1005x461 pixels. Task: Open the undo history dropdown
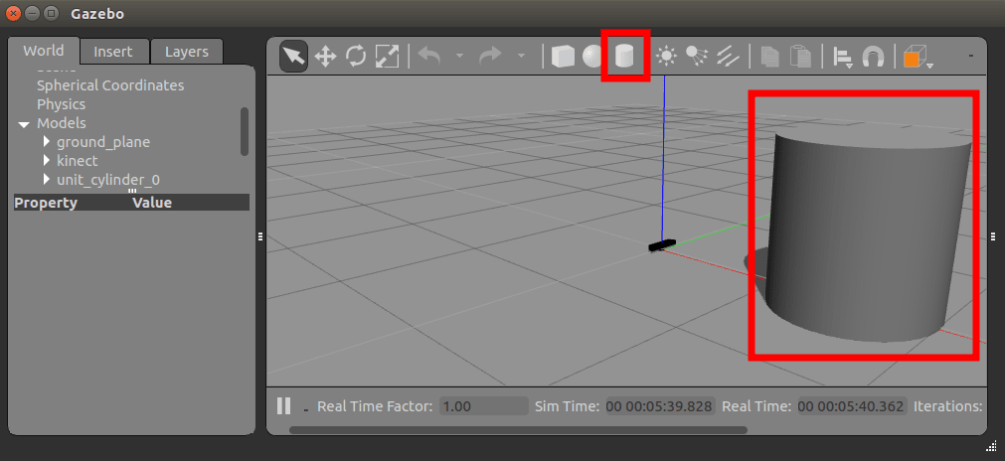point(459,57)
